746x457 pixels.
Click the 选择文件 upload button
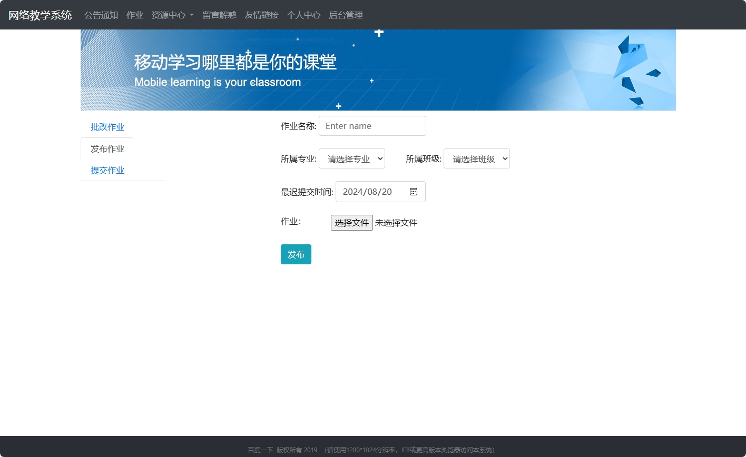click(x=351, y=222)
